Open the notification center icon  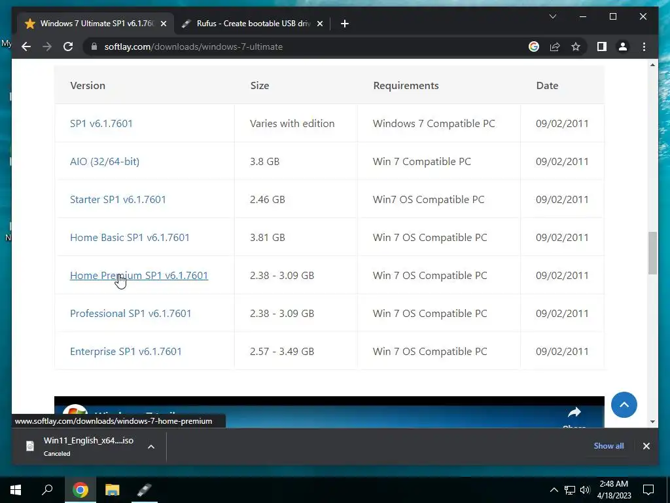[648, 490]
